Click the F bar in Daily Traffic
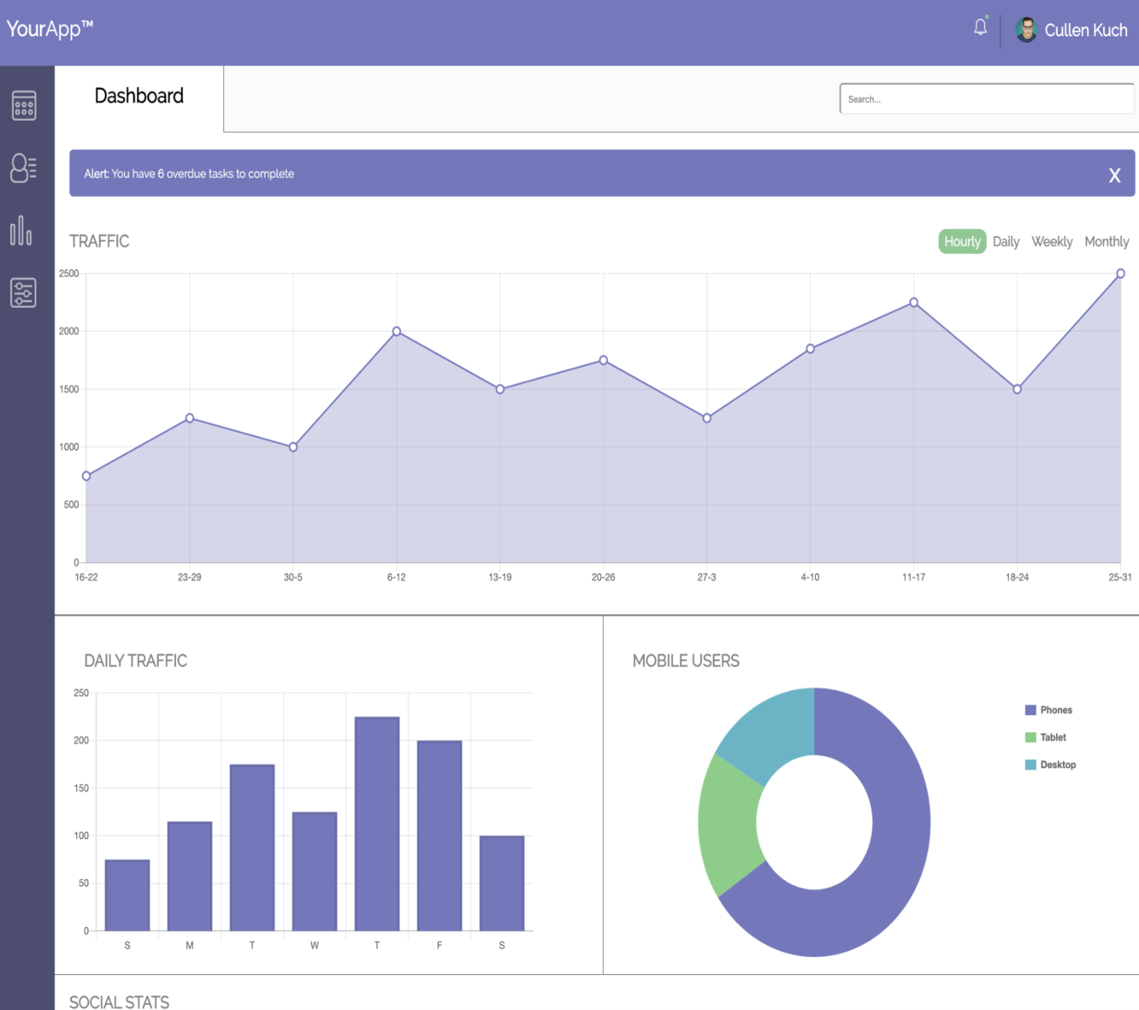 440,836
